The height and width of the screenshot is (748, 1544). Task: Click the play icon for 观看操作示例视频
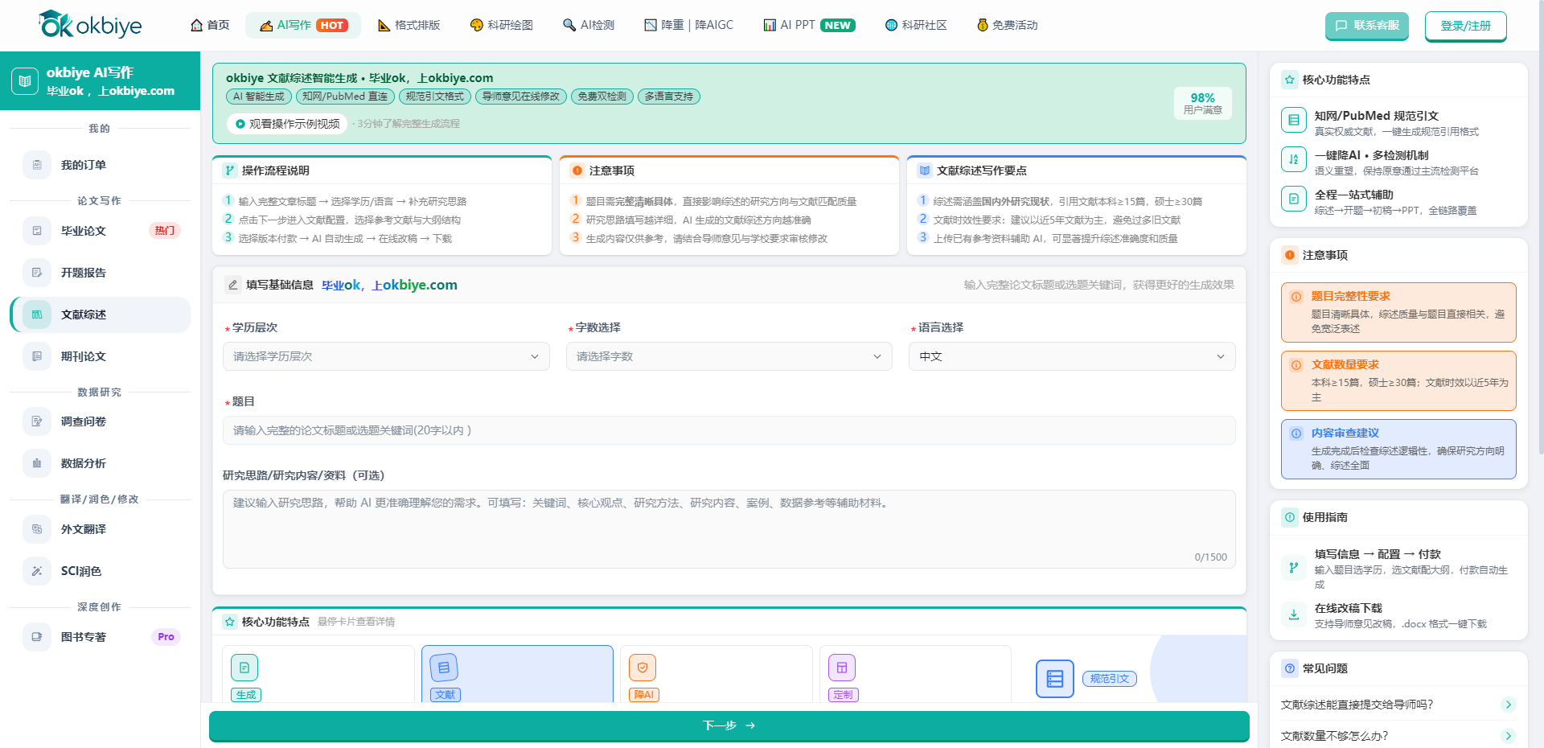coord(240,124)
